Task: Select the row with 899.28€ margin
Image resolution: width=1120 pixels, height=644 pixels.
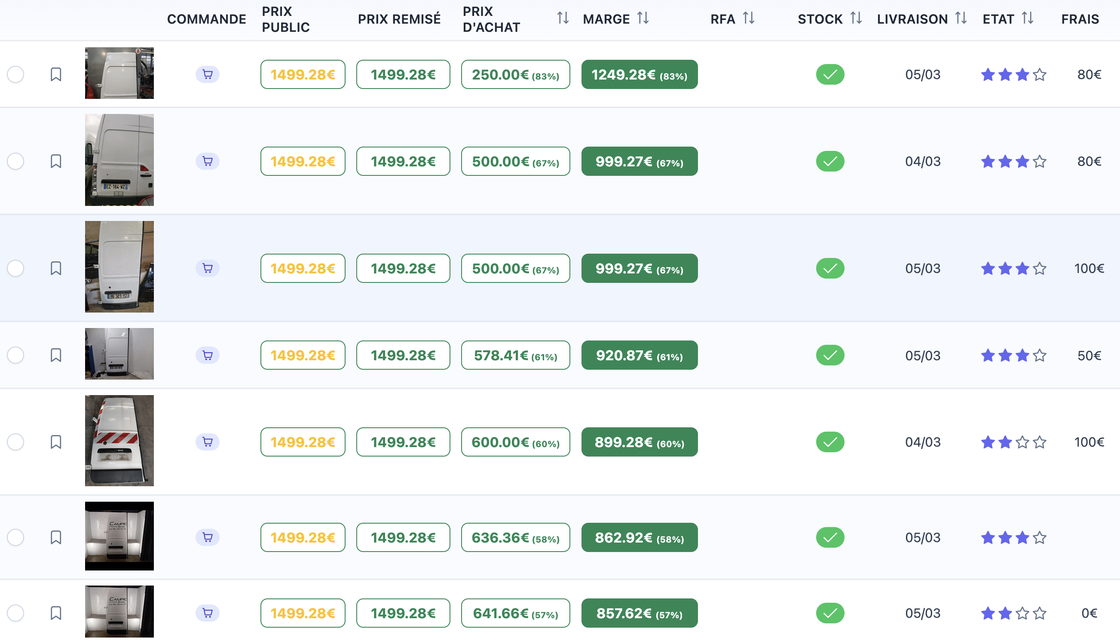Action: coord(15,442)
